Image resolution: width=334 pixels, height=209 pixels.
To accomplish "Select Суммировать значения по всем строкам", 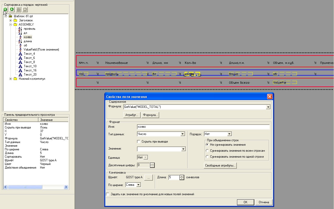I will coord(207,151).
